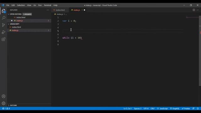This screenshot has width=201, height=113.
Task: Click line number 3 in gutter
Action: [58, 24]
